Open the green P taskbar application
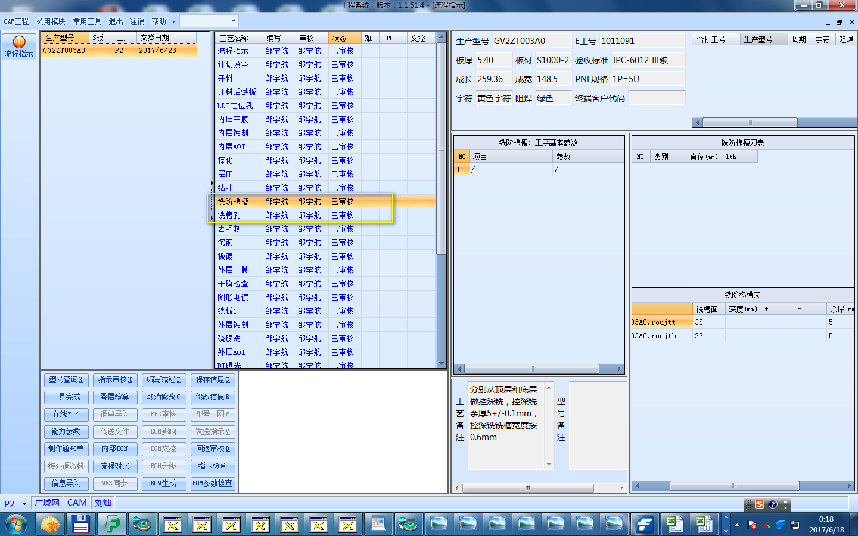This screenshot has height=536, width=858. pyautogui.click(x=111, y=525)
